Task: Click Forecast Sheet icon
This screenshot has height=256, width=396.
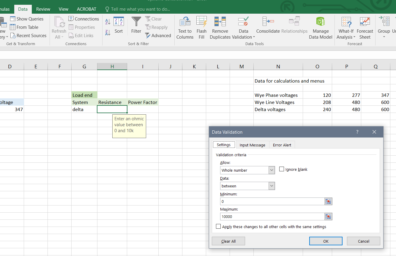Action: pos(365,22)
